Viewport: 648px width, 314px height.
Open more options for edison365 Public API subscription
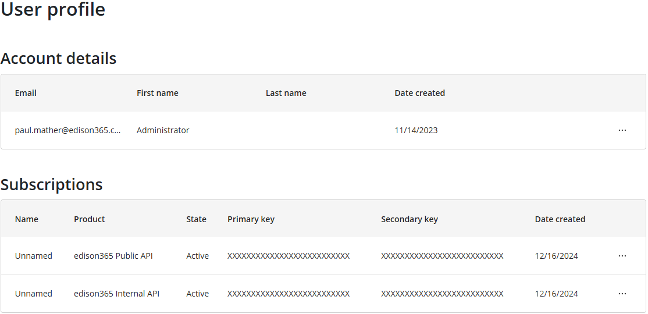coord(622,256)
